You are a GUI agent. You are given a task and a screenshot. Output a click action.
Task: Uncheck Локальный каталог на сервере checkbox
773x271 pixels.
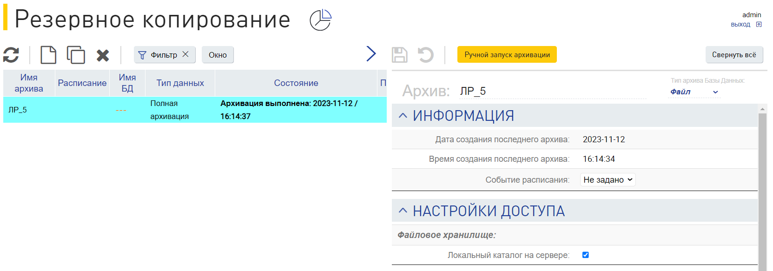click(586, 255)
